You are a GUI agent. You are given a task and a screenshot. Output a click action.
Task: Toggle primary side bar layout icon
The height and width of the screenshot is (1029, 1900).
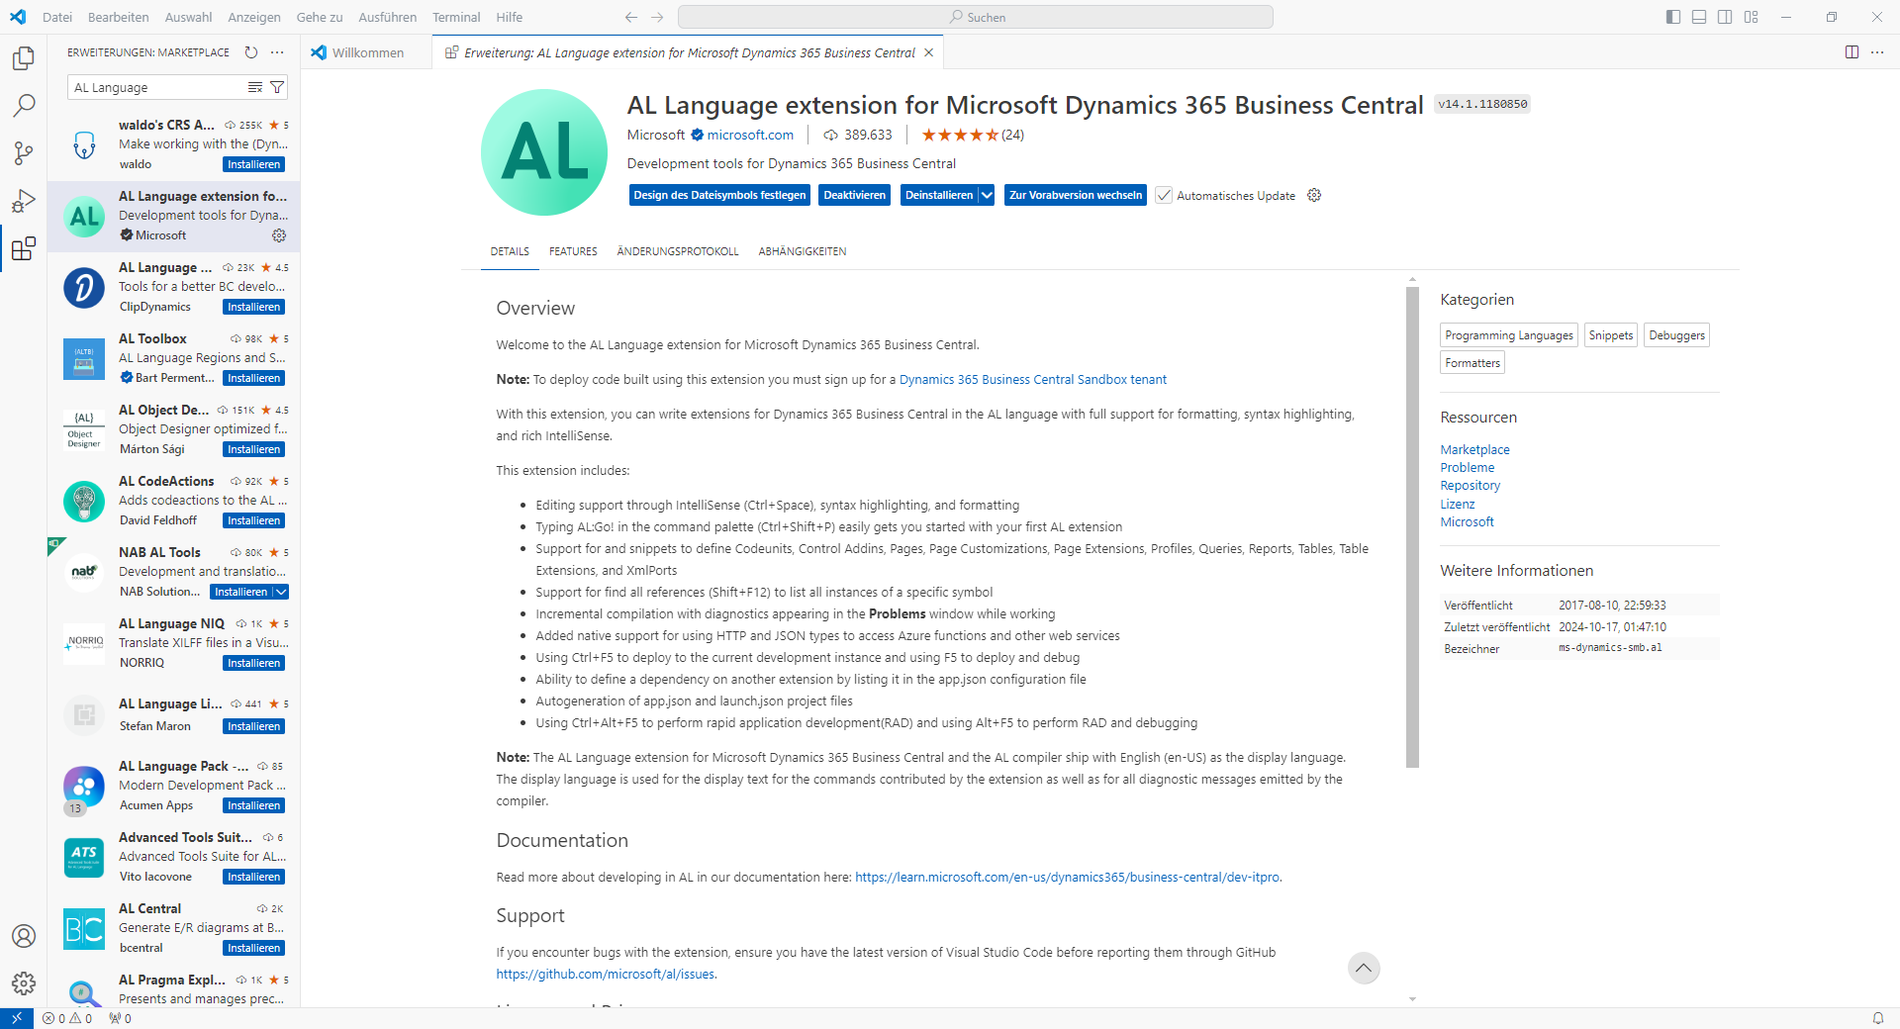point(1673,17)
